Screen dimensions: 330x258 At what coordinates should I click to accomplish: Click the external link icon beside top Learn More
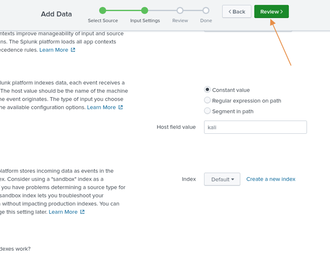click(x=73, y=50)
